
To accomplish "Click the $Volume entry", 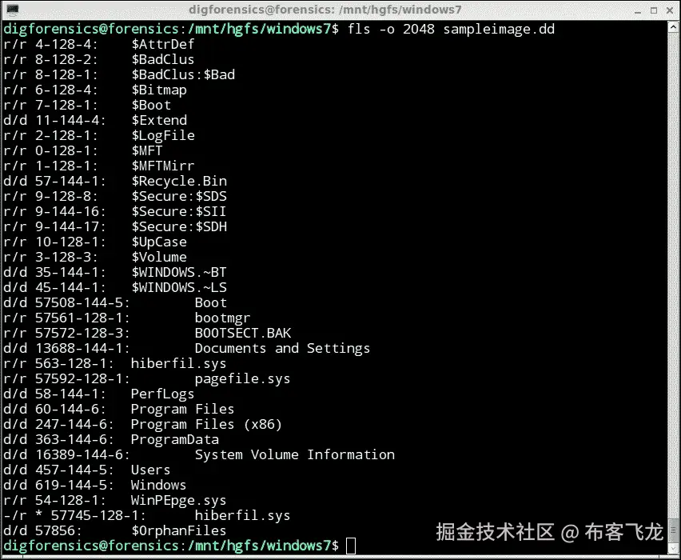I will (159, 258).
